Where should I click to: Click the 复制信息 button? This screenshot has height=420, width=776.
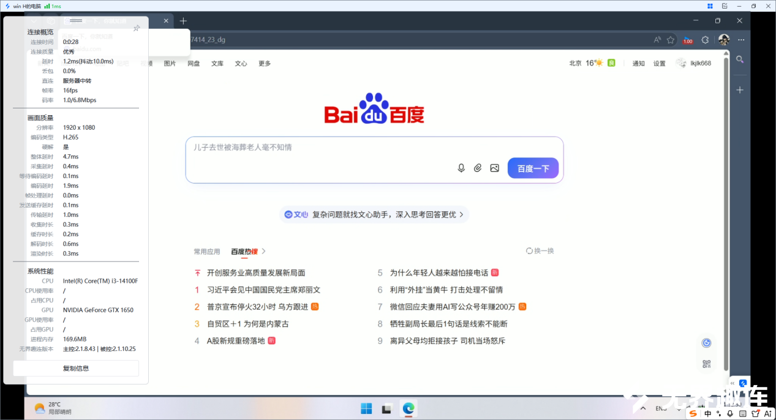[76, 368]
